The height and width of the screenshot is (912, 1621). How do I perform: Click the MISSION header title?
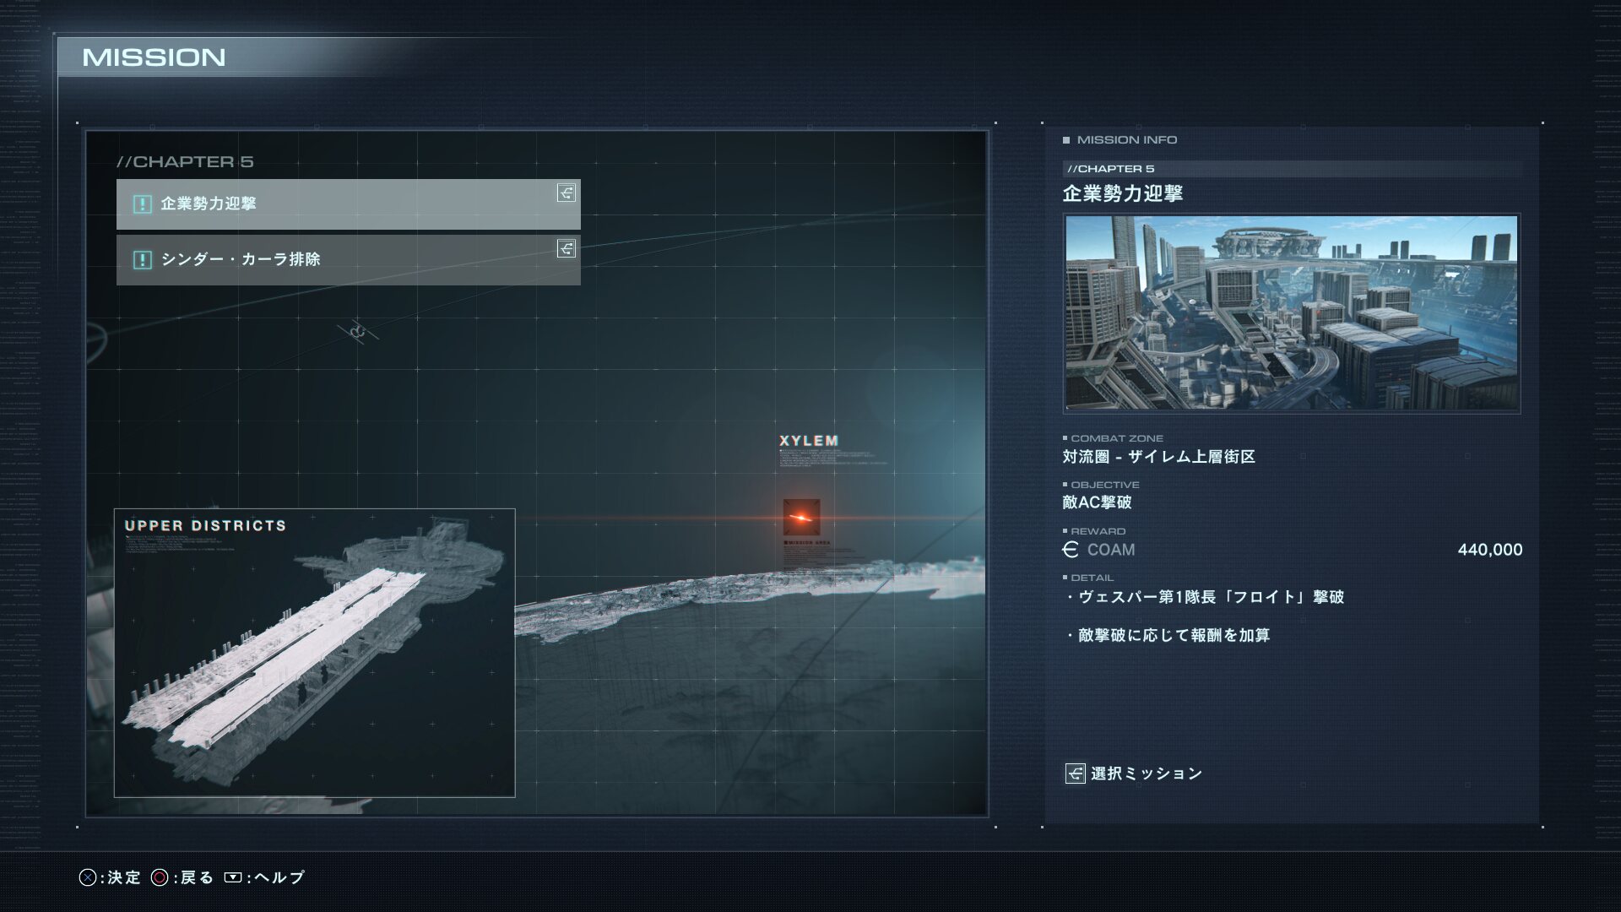coord(154,57)
